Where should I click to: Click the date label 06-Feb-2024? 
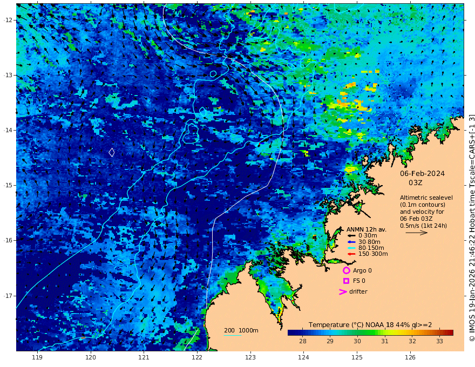click(422, 173)
